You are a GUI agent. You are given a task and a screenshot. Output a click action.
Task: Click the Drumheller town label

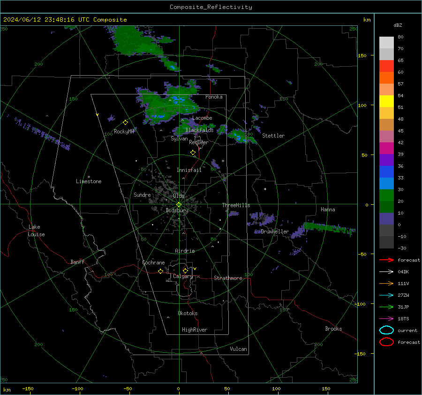pos(275,232)
